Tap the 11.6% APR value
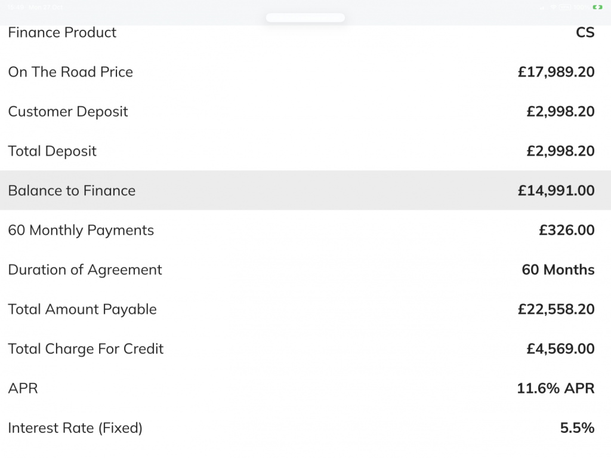Viewport: 611px width, 458px height. pos(556,389)
